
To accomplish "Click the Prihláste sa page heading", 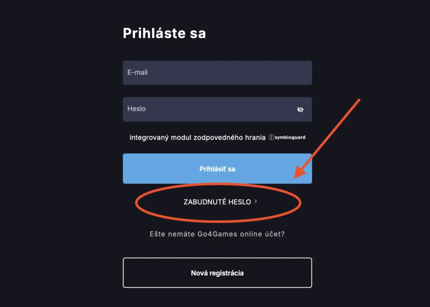I will [164, 33].
